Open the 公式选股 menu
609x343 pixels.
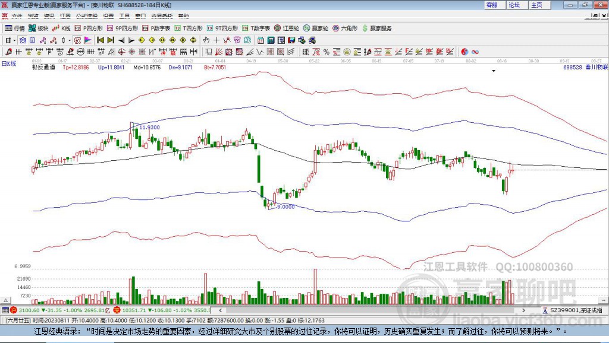(87, 16)
